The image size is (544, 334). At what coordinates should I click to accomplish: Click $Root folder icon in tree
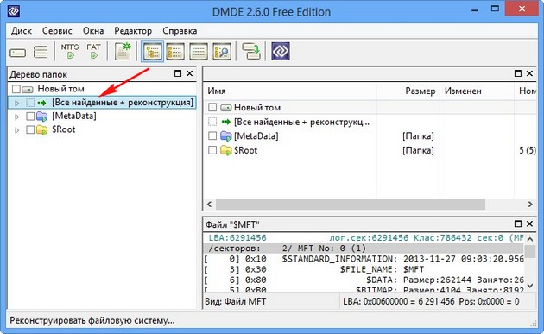pyautogui.click(x=41, y=130)
